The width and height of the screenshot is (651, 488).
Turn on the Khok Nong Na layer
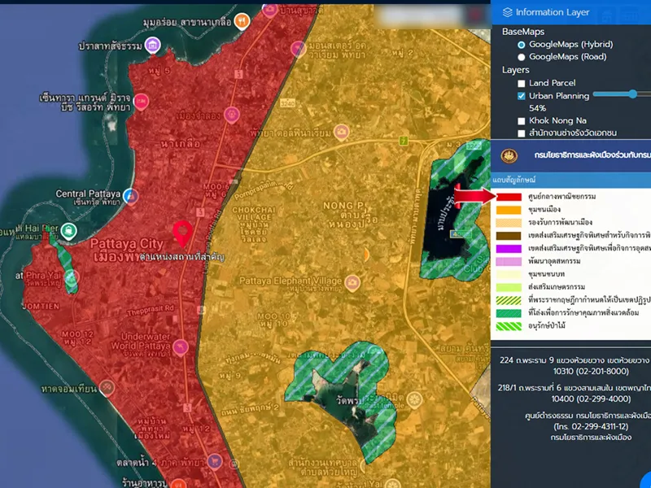pyautogui.click(x=522, y=120)
